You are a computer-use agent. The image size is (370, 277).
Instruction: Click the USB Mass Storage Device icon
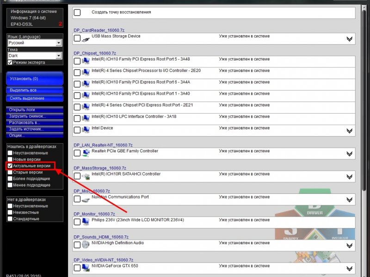click(86, 39)
